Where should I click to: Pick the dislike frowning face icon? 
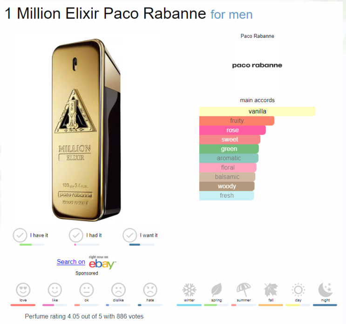pyautogui.click(x=118, y=290)
